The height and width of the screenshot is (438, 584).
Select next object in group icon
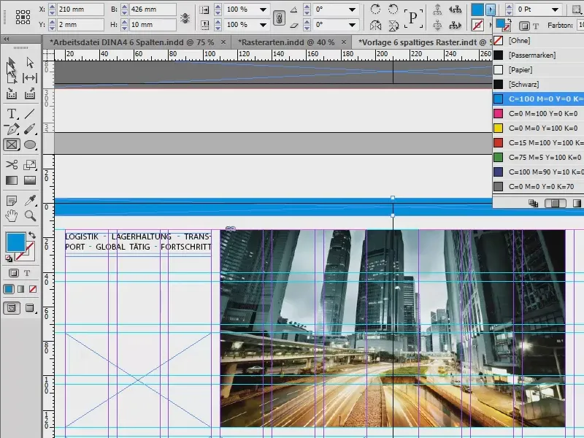[x=455, y=26]
